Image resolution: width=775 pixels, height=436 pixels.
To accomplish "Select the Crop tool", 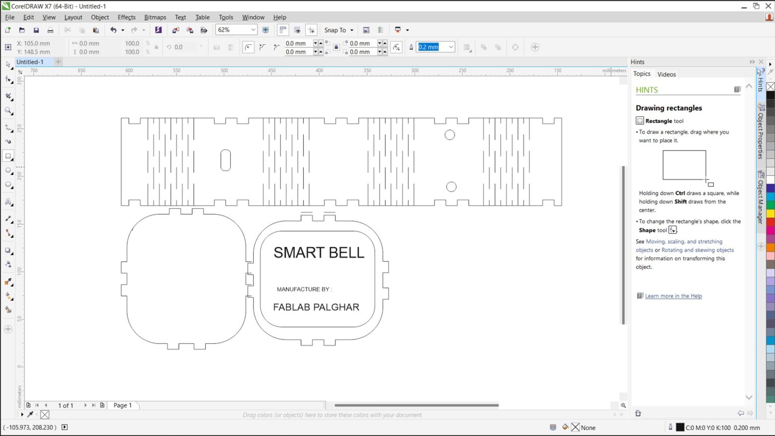I will point(8,96).
